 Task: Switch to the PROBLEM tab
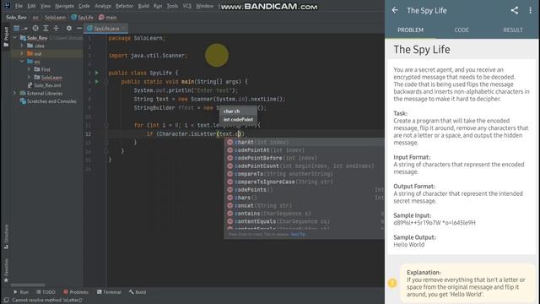411,30
